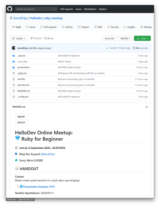Click the Go to file button
Screen dimensions: 160x205
point(109,38)
